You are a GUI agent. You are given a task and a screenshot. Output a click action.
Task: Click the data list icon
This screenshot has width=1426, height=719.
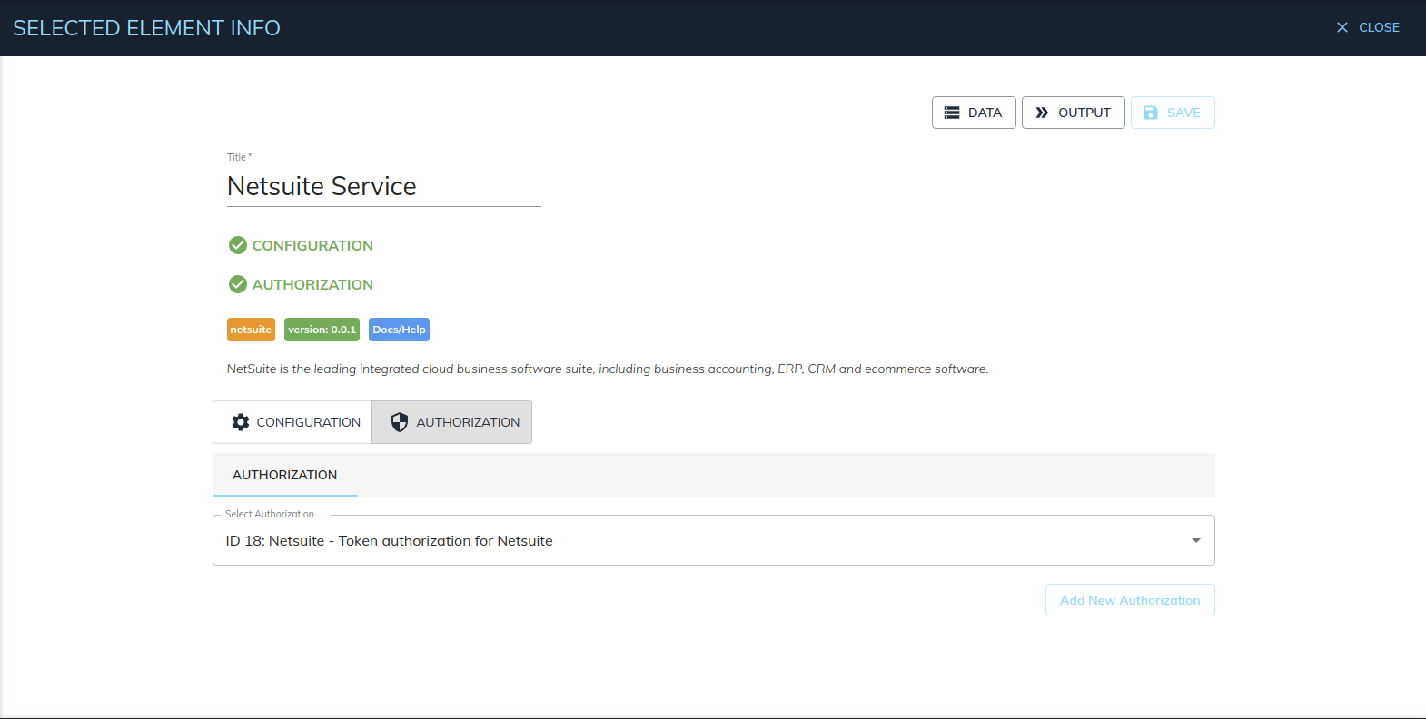(952, 113)
